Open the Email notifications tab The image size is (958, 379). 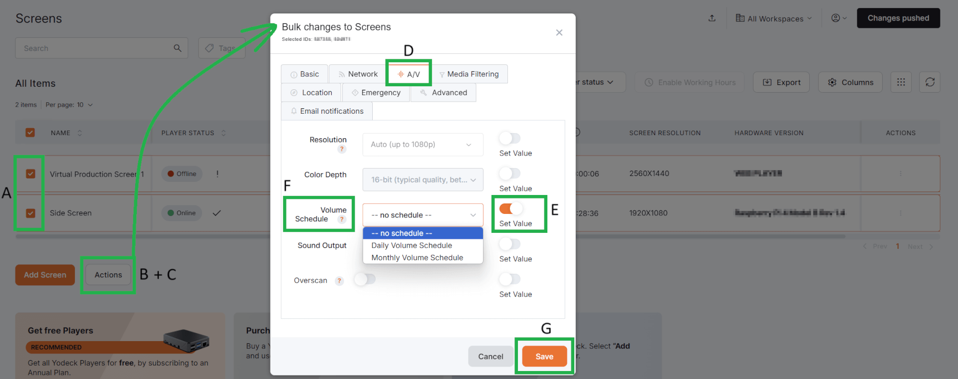tap(327, 111)
